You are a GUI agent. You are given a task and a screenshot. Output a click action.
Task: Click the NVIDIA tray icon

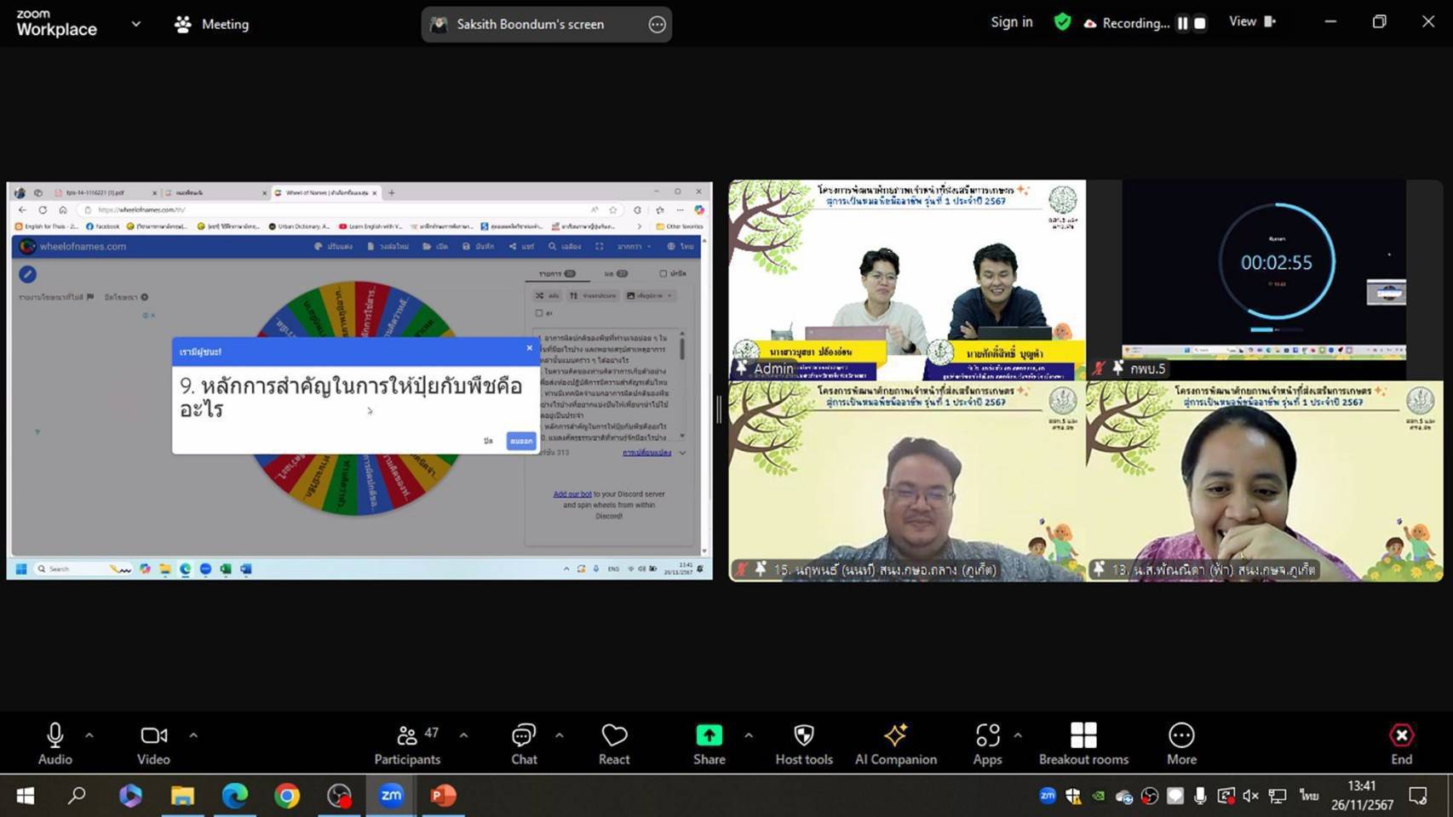(x=1099, y=796)
